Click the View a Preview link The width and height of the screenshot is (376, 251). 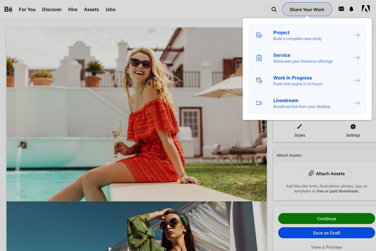(326, 247)
